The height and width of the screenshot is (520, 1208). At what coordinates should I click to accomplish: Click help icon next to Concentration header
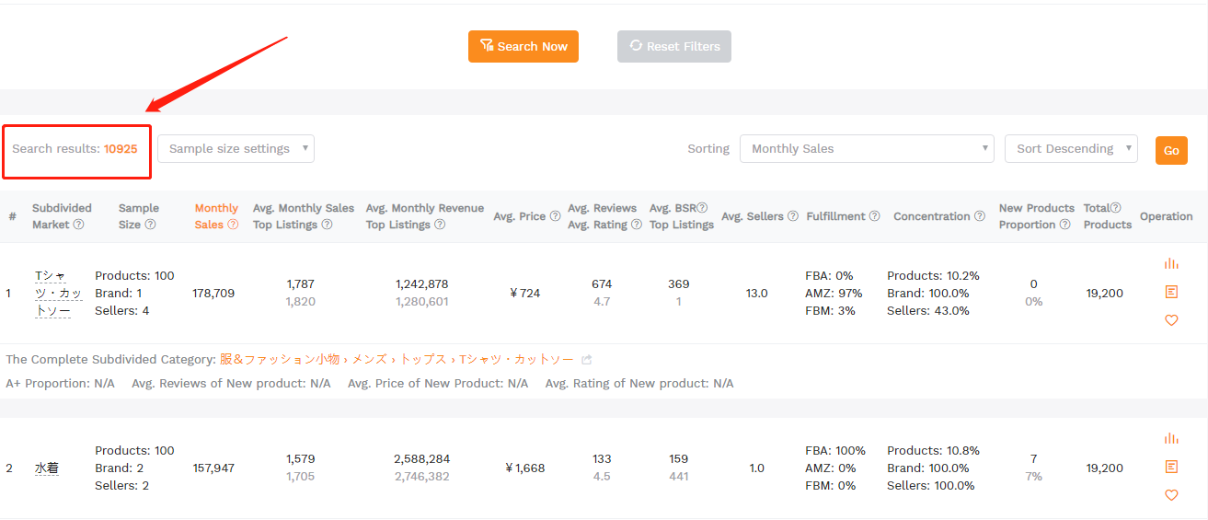point(979,216)
